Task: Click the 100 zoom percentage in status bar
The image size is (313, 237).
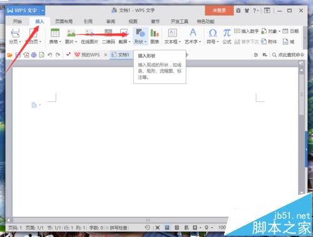Action: (222, 228)
